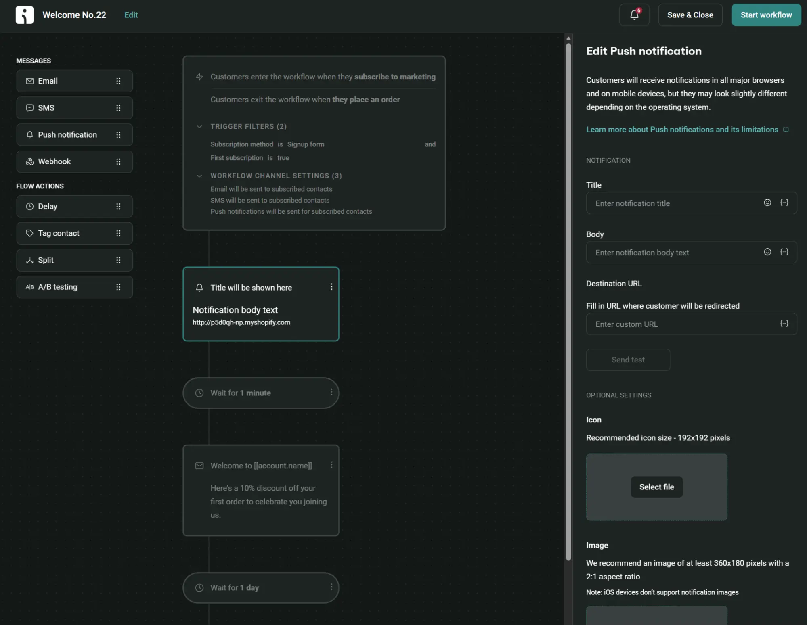Open the Welcome email step's three-dot menu
The width and height of the screenshot is (807, 625).
coord(331,465)
